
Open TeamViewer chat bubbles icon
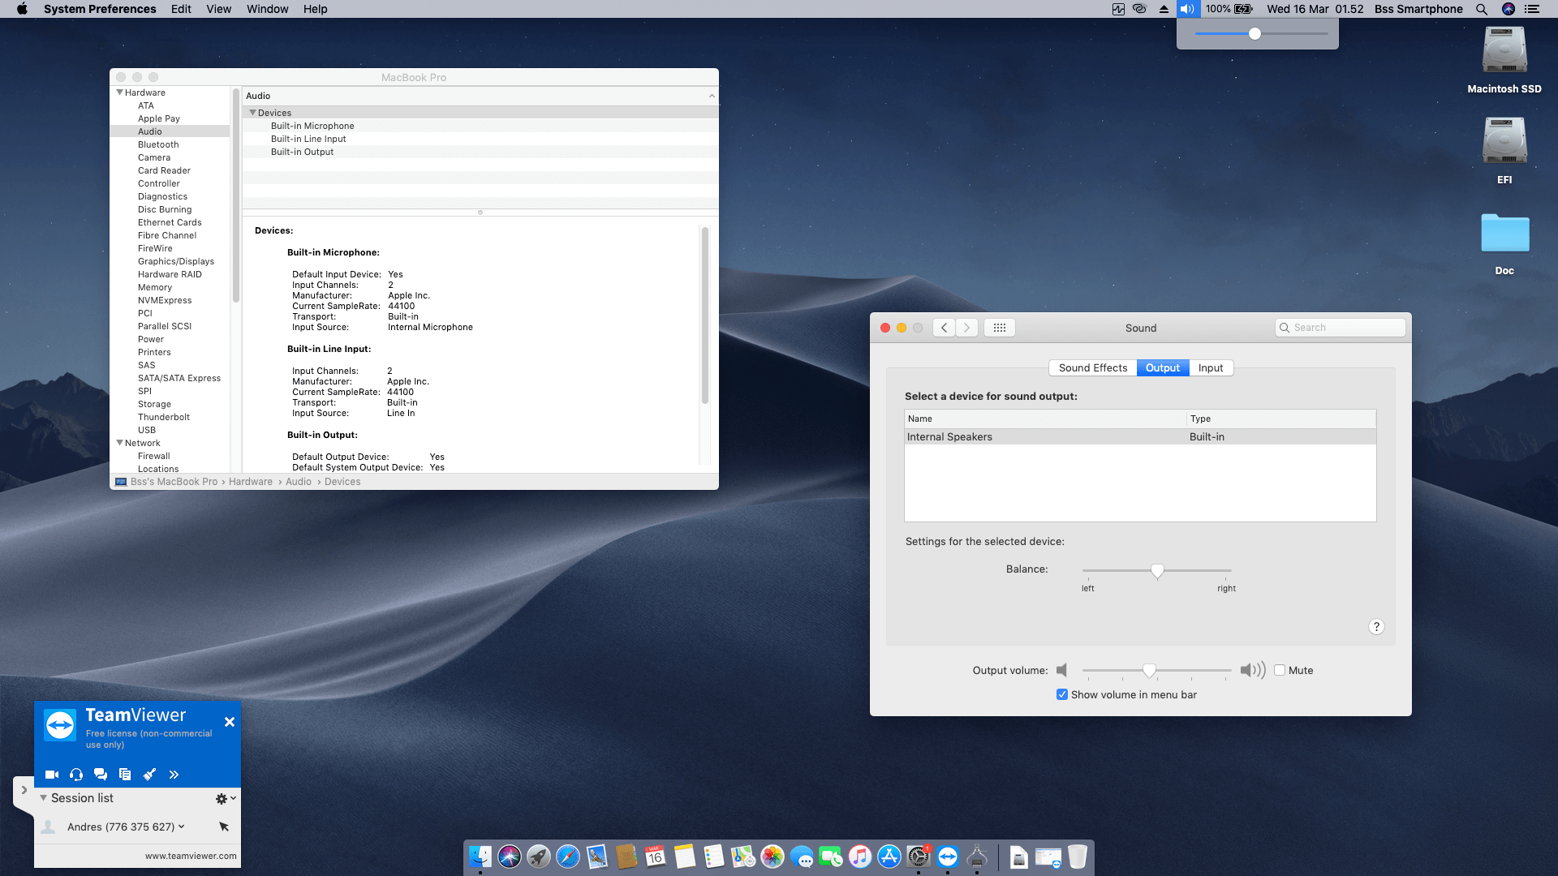click(x=101, y=775)
